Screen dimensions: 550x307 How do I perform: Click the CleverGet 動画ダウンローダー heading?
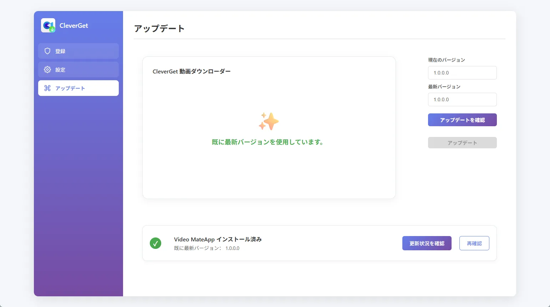[192, 71]
